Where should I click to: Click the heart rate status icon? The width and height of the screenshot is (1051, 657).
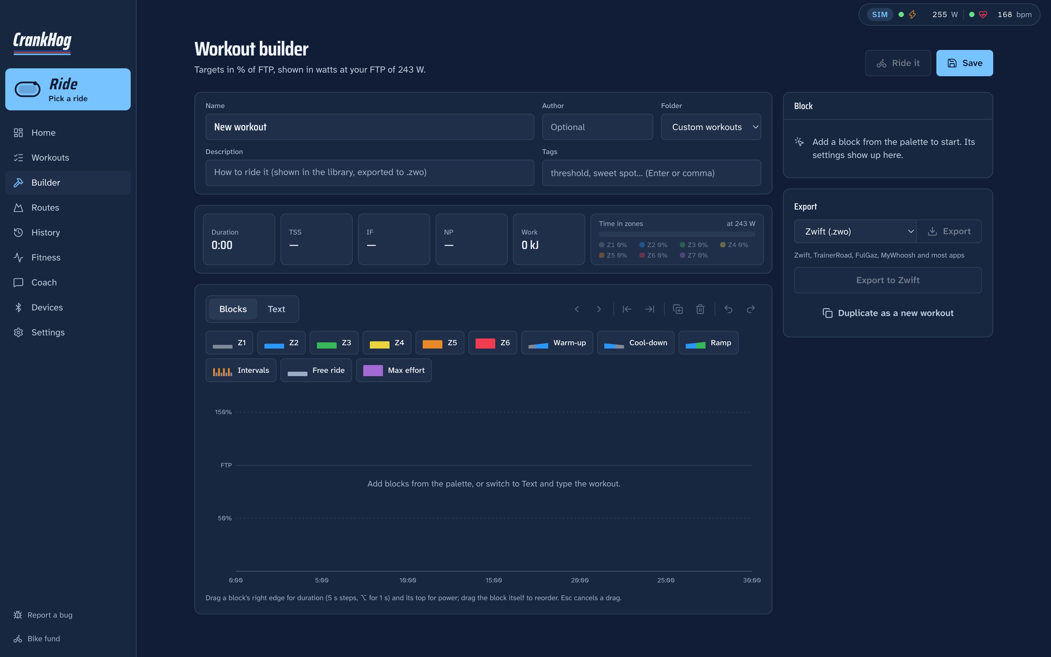[983, 14]
